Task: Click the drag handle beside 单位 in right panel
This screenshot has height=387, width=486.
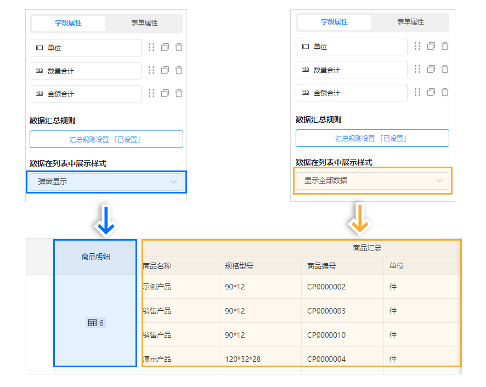Action: click(418, 47)
